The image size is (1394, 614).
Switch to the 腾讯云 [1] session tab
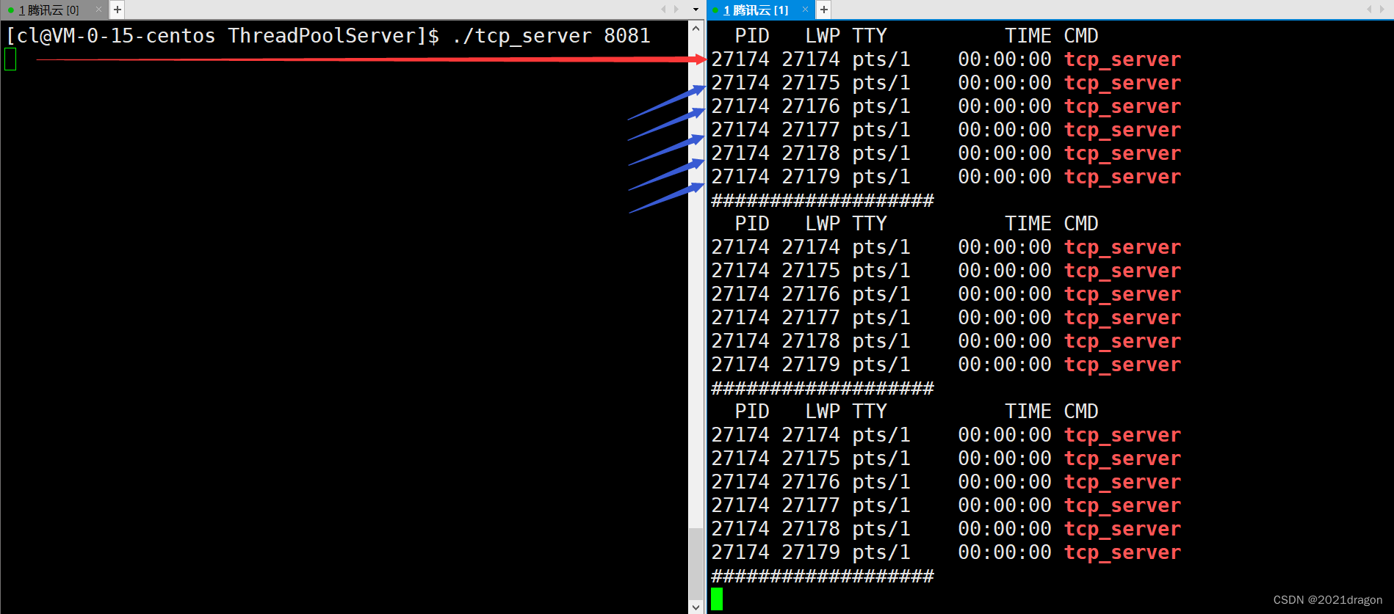(x=756, y=10)
